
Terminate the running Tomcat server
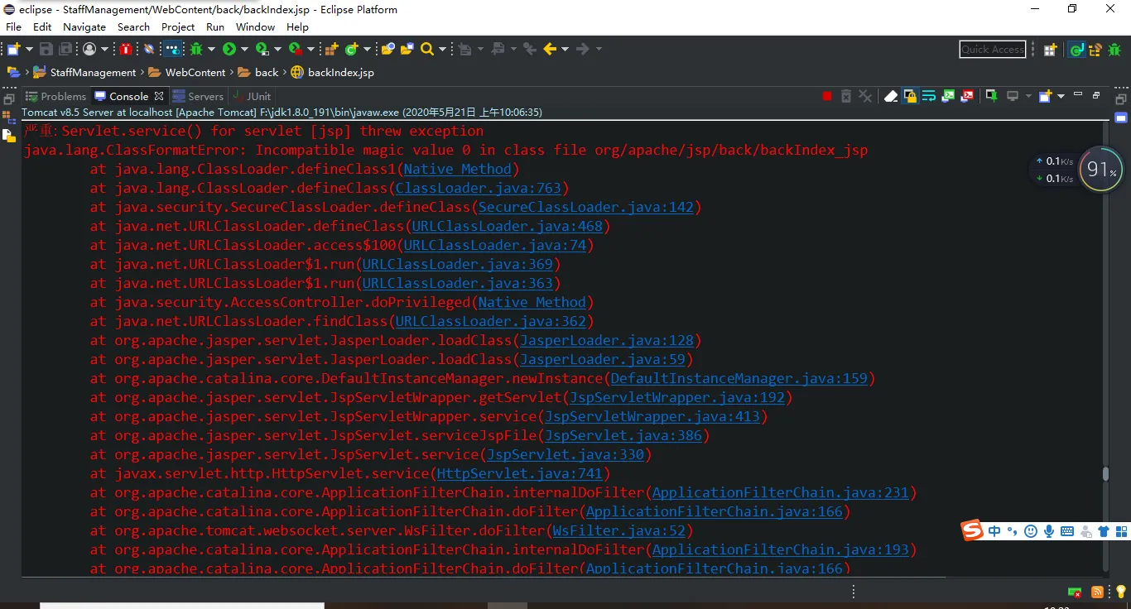pyautogui.click(x=826, y=96)
